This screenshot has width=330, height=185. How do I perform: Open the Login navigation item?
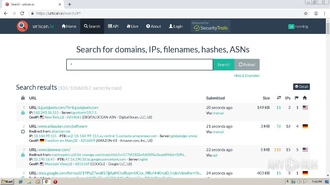pyautogui.click(x=176, y=26)
